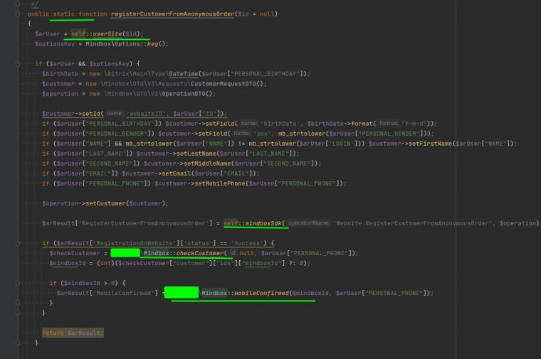Click the userSite method call
This screenshot has width=541, height=359.
click(x=107, y=33)
